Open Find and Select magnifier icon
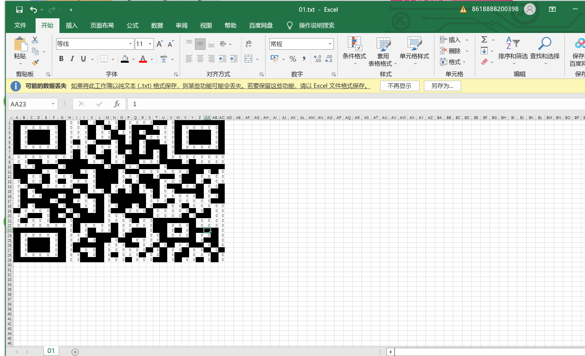 tap(544, 43)
